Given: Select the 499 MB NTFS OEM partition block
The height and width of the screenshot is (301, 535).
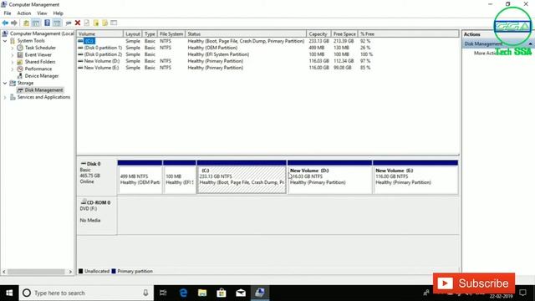Looking at the screenshot, I should [x=140, y=177].
